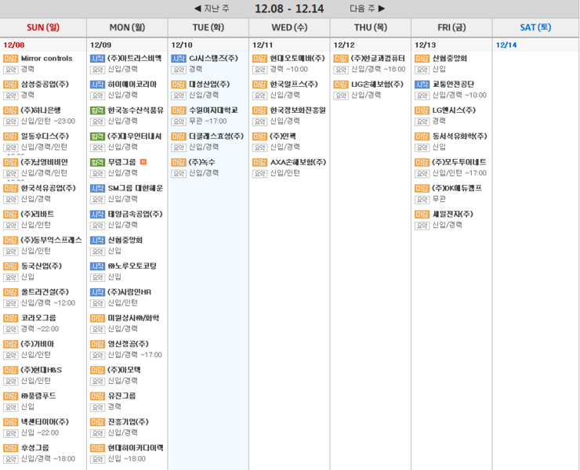The image size is (580, 470).
Task: Open the 현대하이카다이렉 posting
Action: point(136,448)
